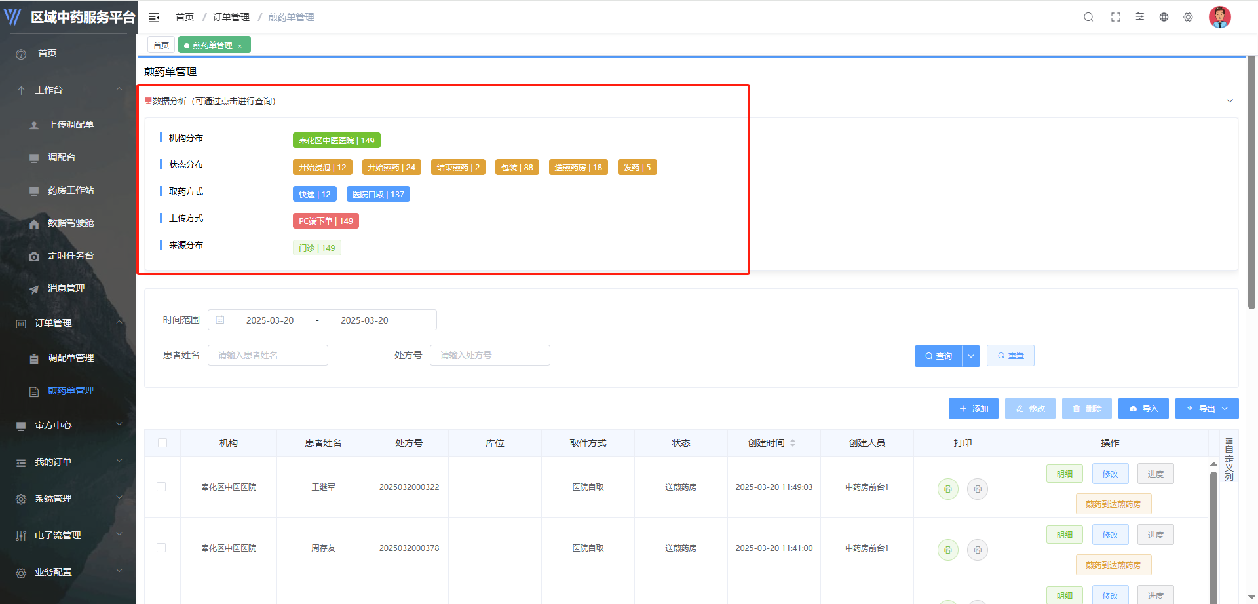Click green print icon for patient 王继军
1258x604 pixels.
(x=947, y=489)
